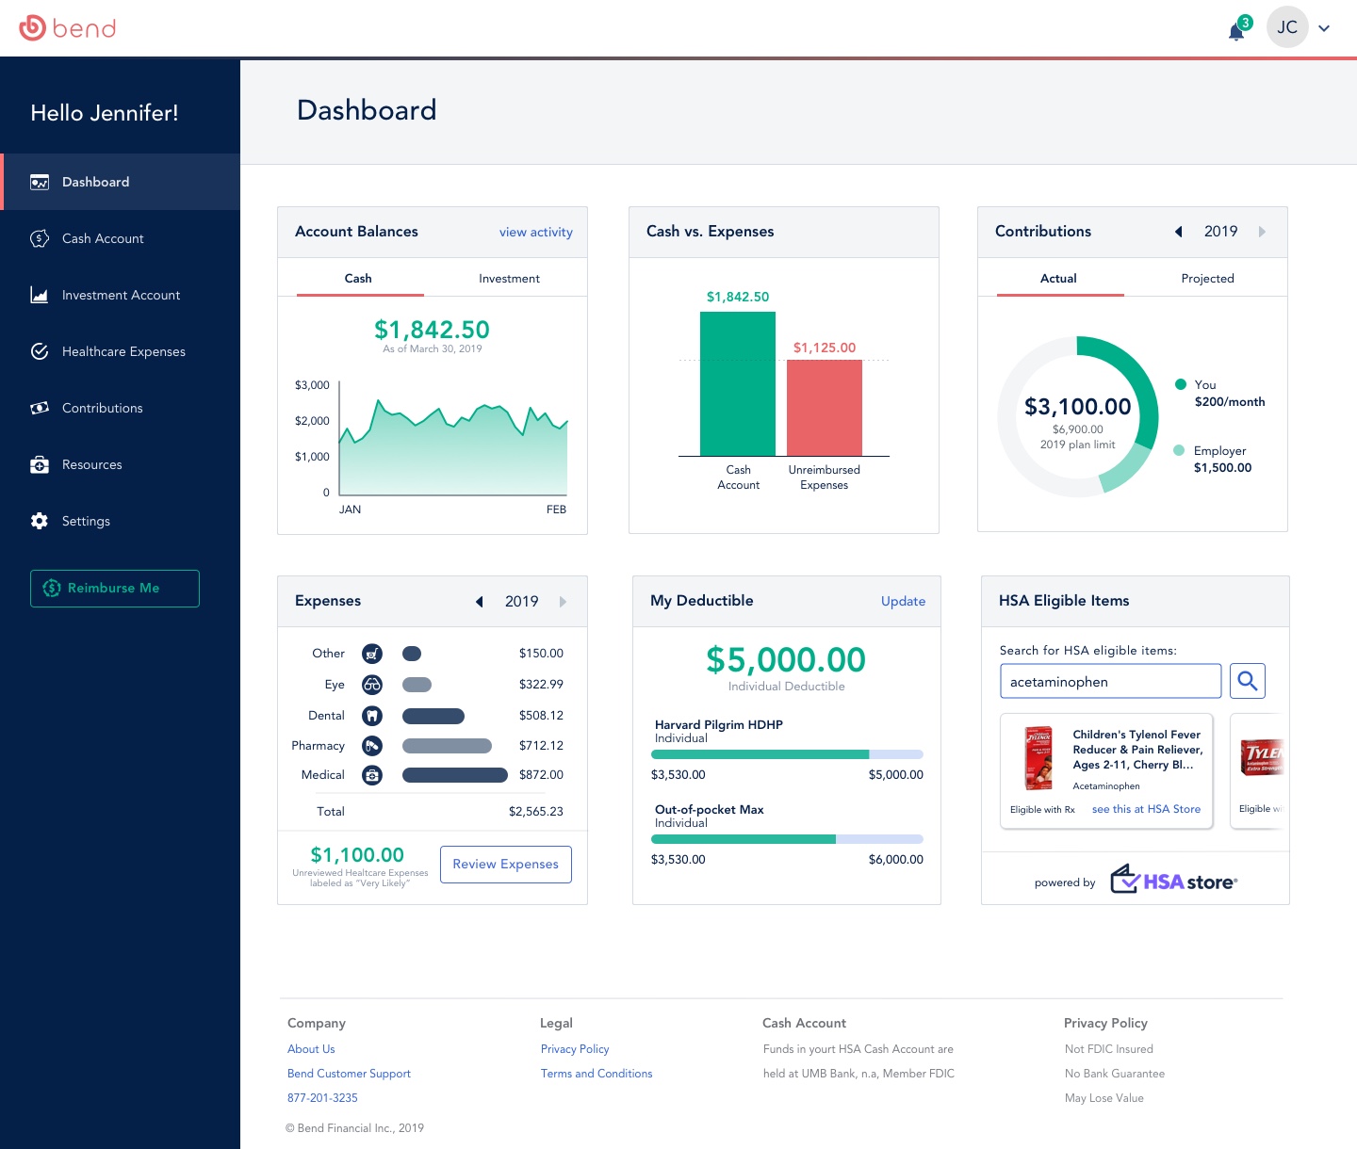
Task: Click the HSA item search magnifier
Action: tap(1248, 681)
